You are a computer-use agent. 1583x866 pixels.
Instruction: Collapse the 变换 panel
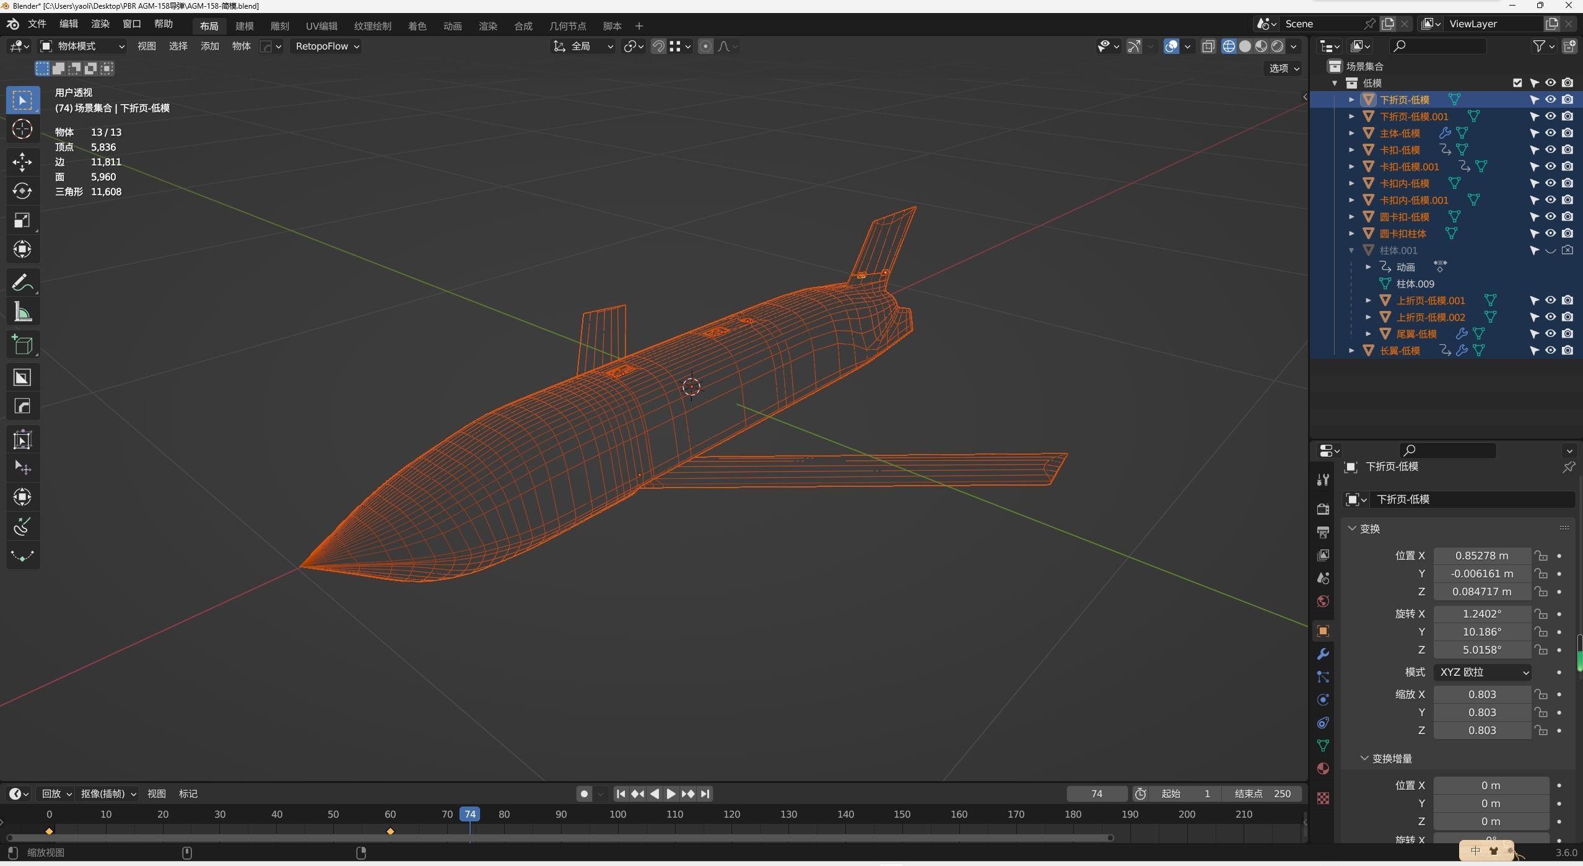pos(1352,528)
